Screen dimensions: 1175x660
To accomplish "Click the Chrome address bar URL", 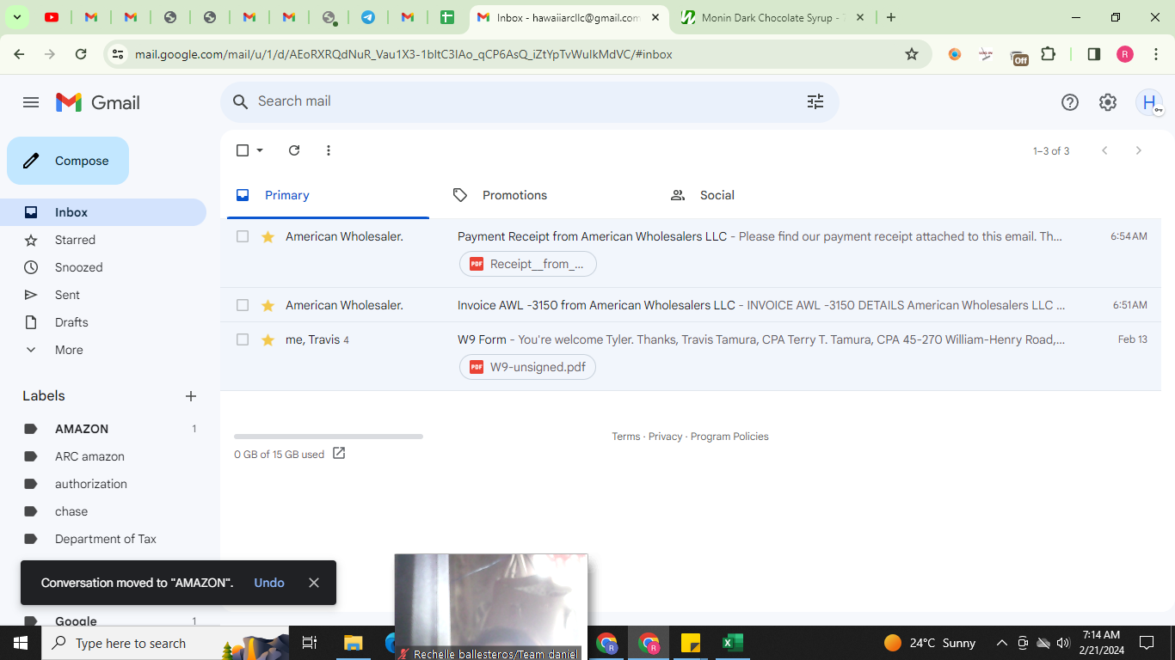I will coord(403,54).
